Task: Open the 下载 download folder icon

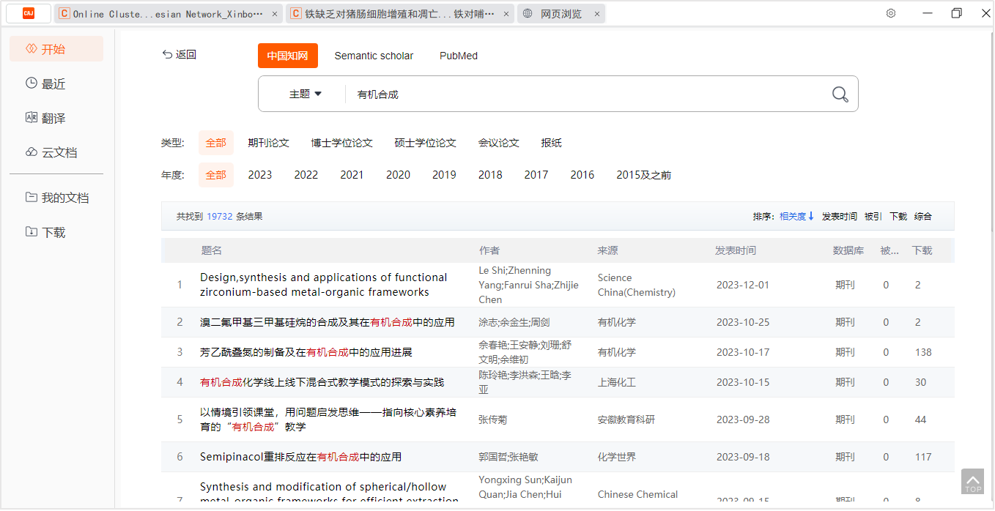Action: [x=31, y=232]
